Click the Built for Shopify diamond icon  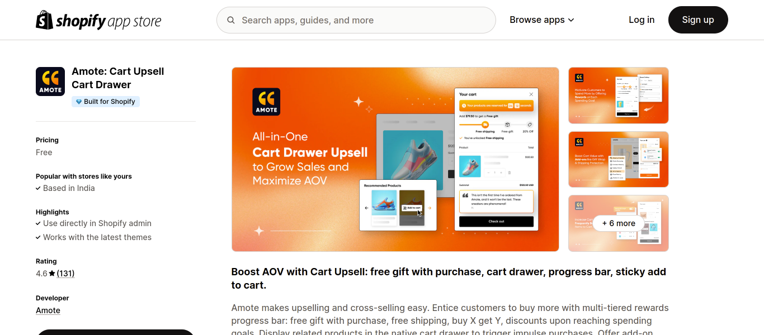79,102
